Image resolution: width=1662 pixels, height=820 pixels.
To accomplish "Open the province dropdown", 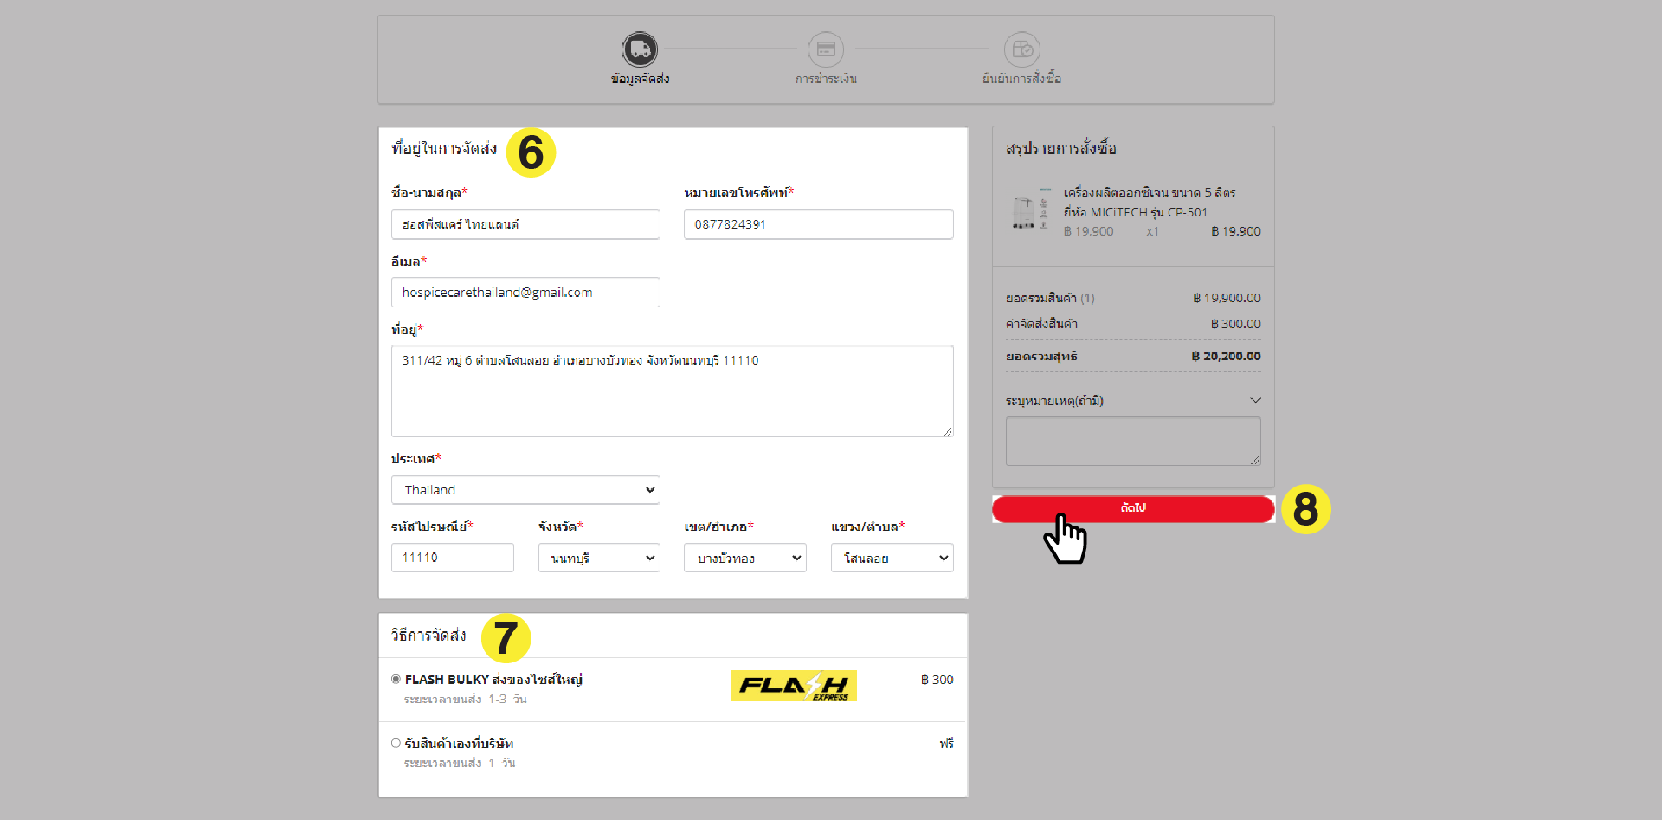I will pos(599,559).
